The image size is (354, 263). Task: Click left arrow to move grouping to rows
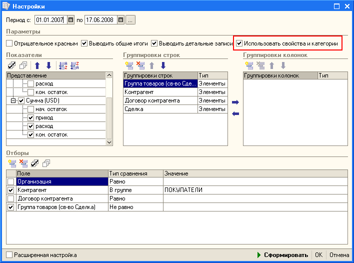pyautogui.click(x=235, y=113)
